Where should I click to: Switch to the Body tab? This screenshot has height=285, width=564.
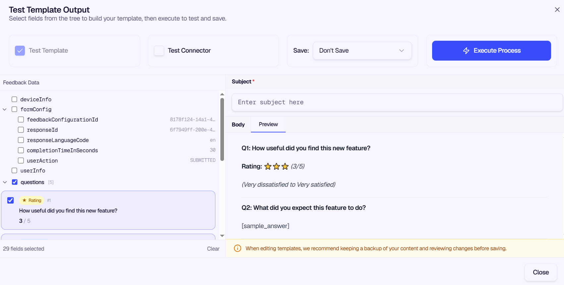(x=238, y=124)
